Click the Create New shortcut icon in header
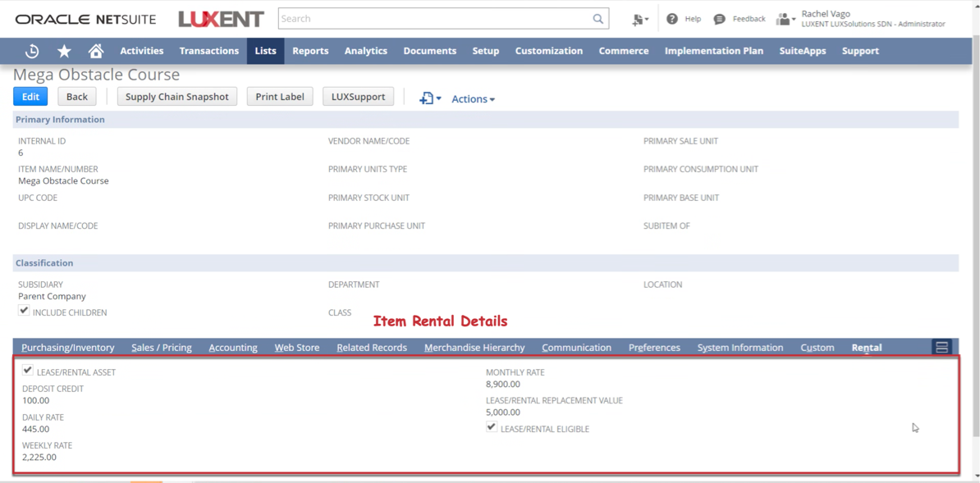 click(639, 19)
